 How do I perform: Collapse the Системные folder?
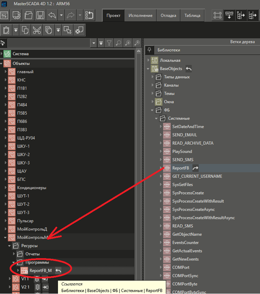coord(157,118)
